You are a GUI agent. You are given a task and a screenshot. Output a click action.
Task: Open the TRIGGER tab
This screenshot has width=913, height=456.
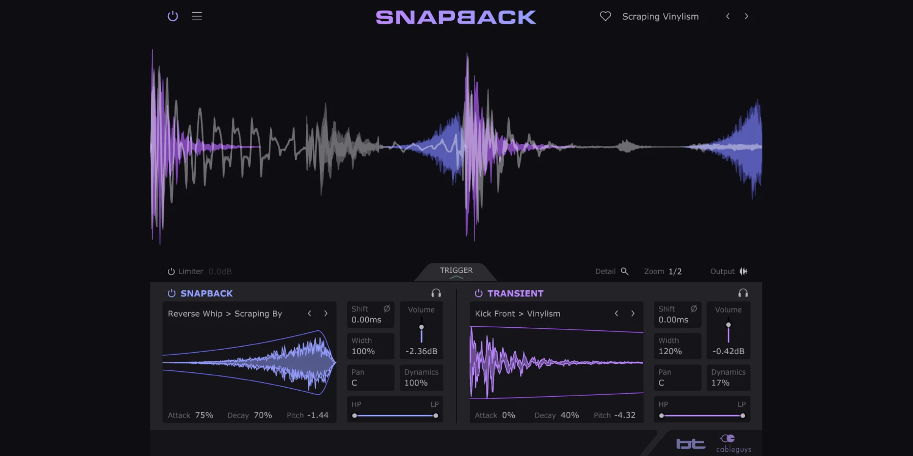coord(455,271)
